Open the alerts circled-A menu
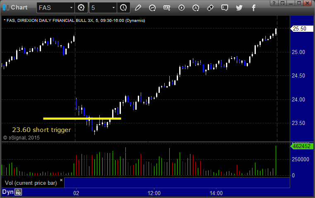315x198 pixels. (196, 8)
